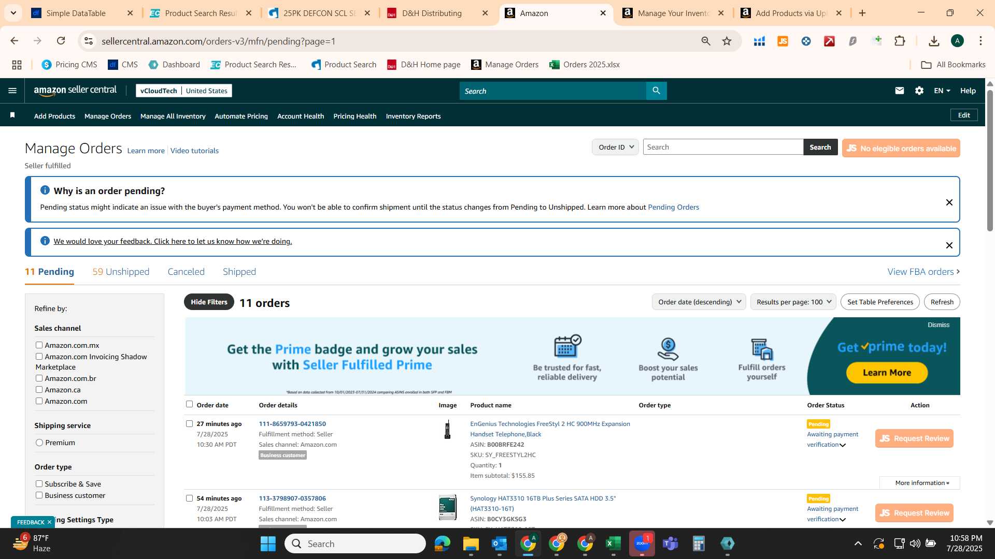Click the Refresh orders button
Screen dimensions: 995x559
pyautogui.click(x=942, y=302)
